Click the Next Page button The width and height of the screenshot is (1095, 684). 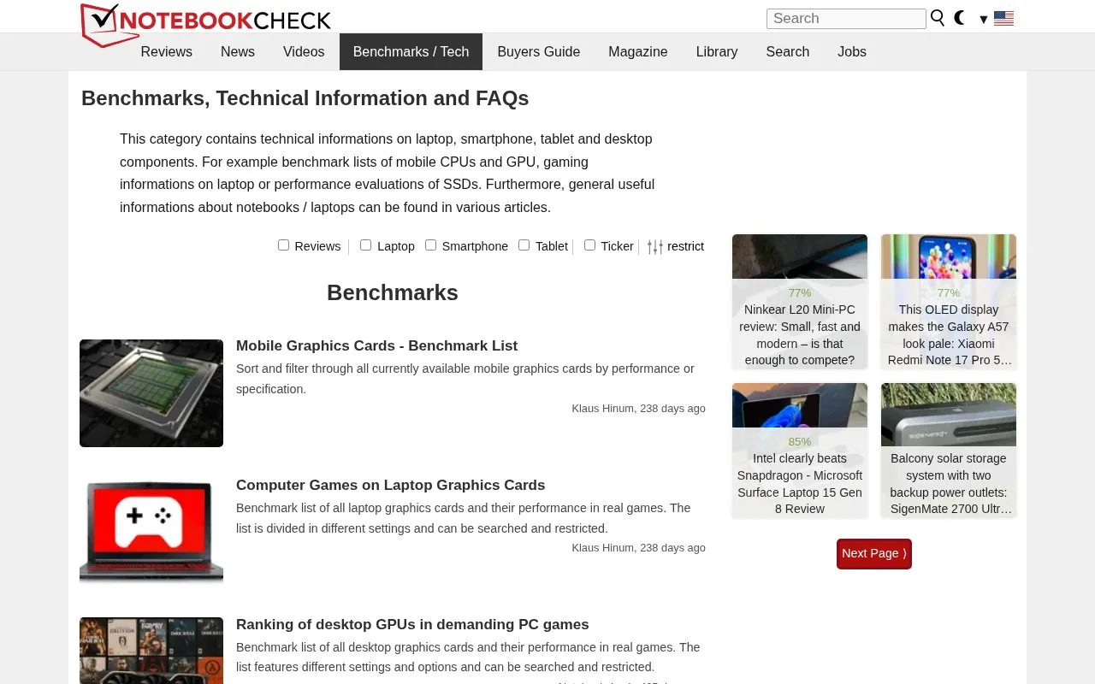pyautogui.click(x=874, y=553)
